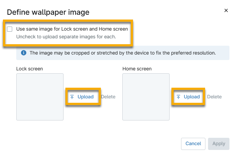Click the blue info icon in the notice
The image size is (235, 154).
pyautogui.click(x=24, y=53)
